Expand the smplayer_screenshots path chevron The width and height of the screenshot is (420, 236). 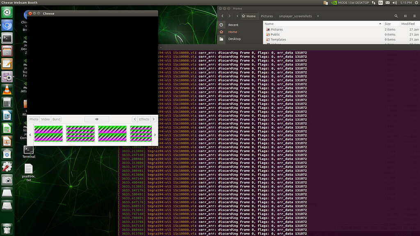coord(318,16)
